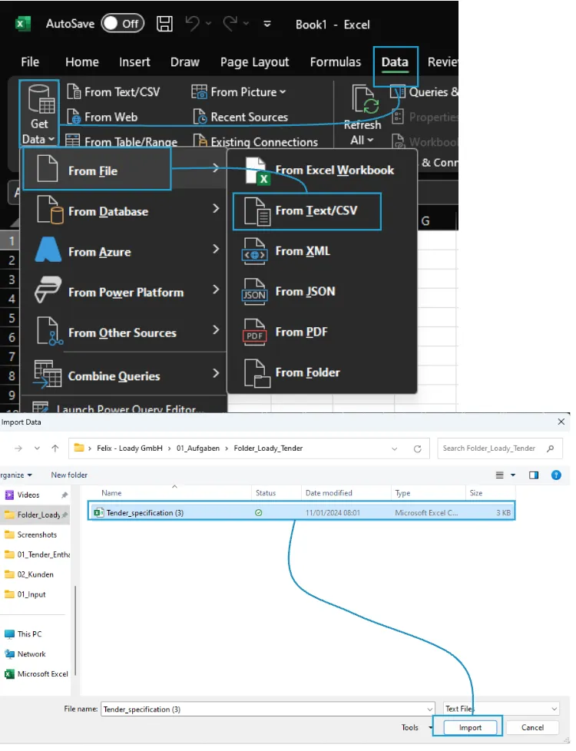Open the recent locations chevron dropdown

point(37,448)
